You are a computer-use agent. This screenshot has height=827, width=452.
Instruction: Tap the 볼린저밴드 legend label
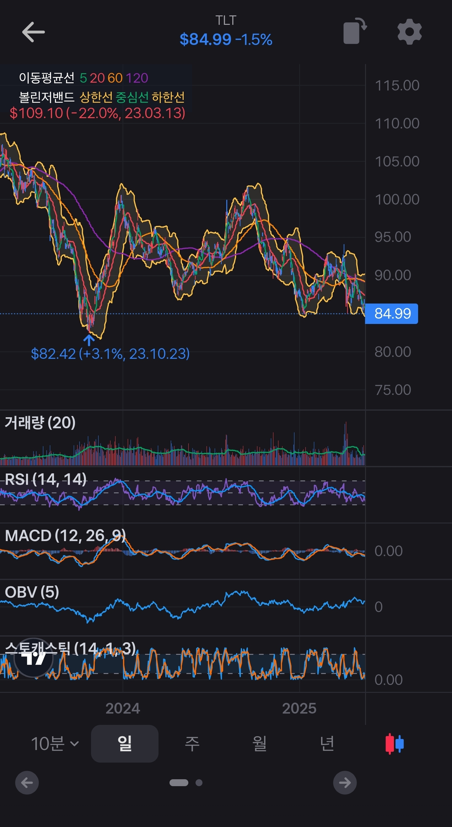click(x=47, y=97)
